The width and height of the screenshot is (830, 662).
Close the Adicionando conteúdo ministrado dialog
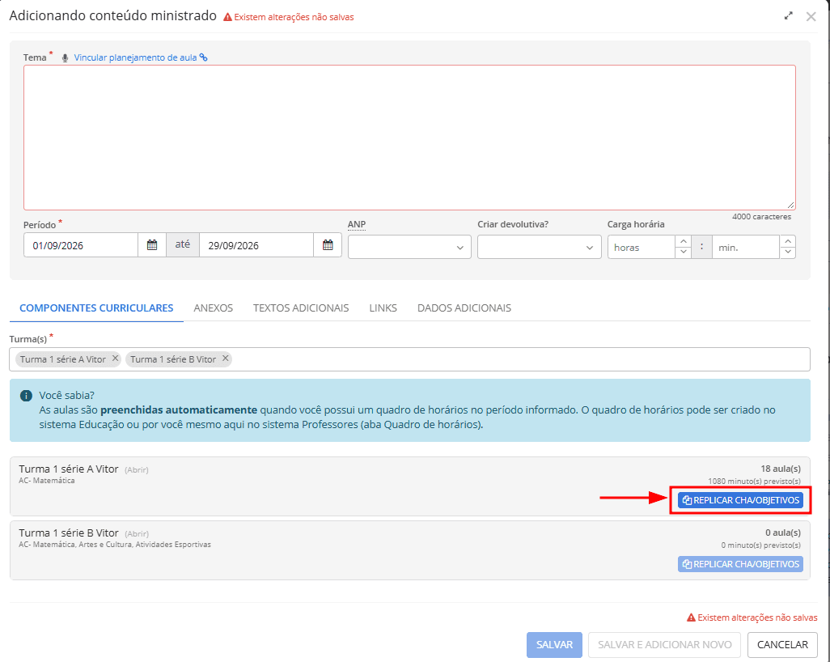coord(811,16)
